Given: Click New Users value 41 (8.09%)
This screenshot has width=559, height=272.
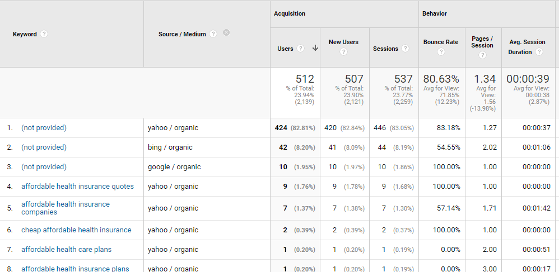Looking at the screenshot, I should tap(346, 147).
